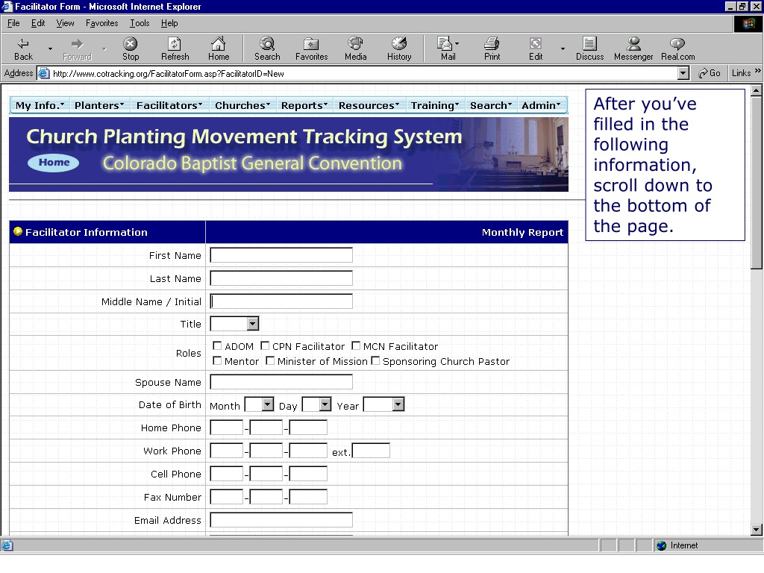Show browsing History

click(399, 48)
